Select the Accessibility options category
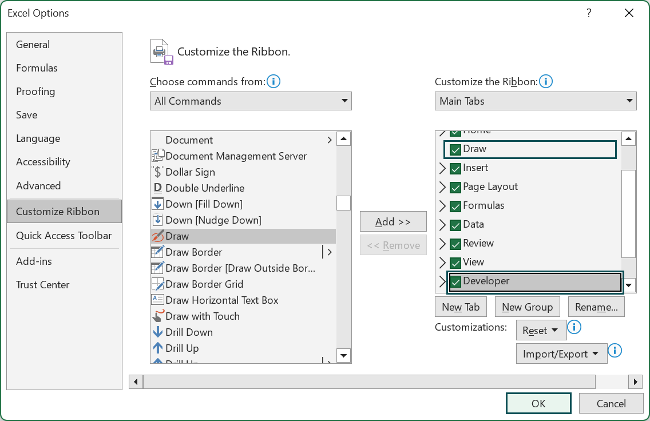Image resolution: width=650 pixels, height=421 pixels. pos(64,162)
